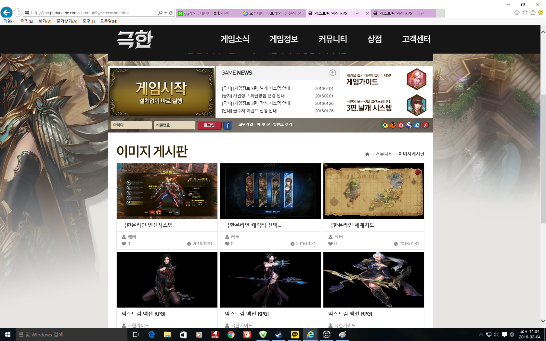Click the red 로그인 button

(209, 125)
